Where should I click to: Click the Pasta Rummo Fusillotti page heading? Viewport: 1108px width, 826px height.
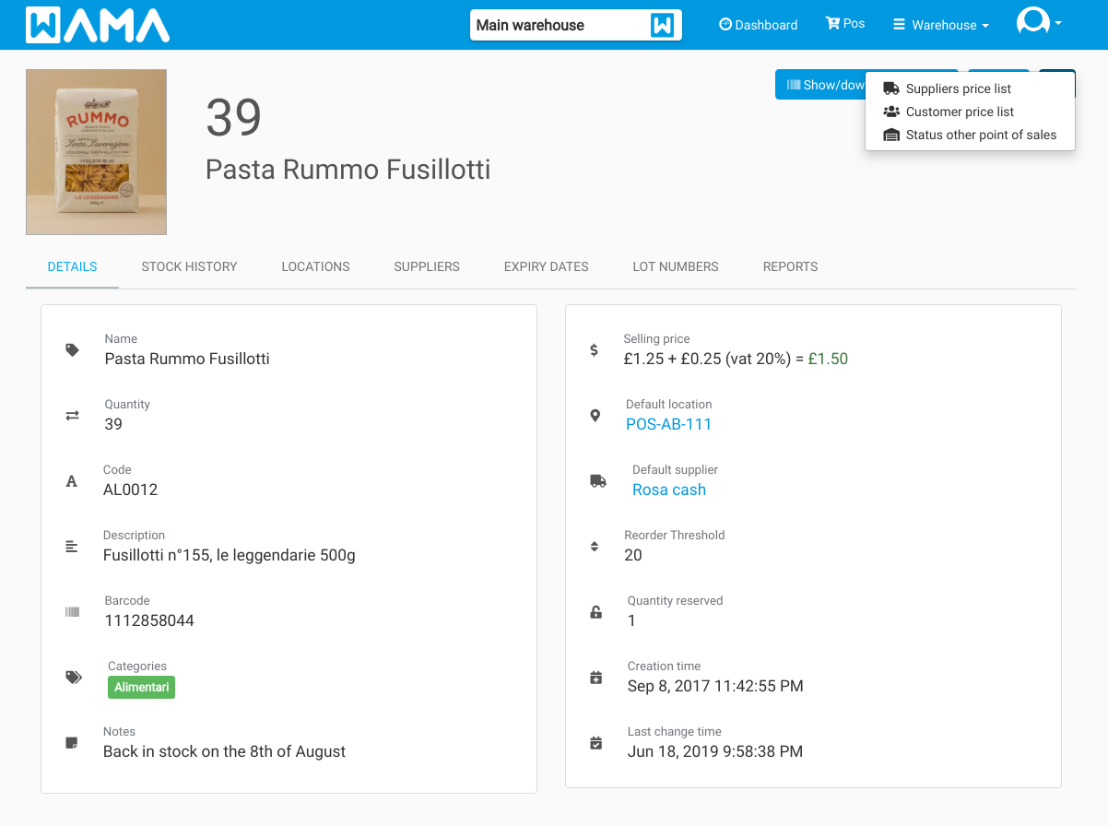click(x=348, y=170)
